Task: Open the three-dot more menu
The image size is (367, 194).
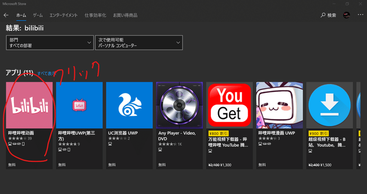Action: coord(361,15)
